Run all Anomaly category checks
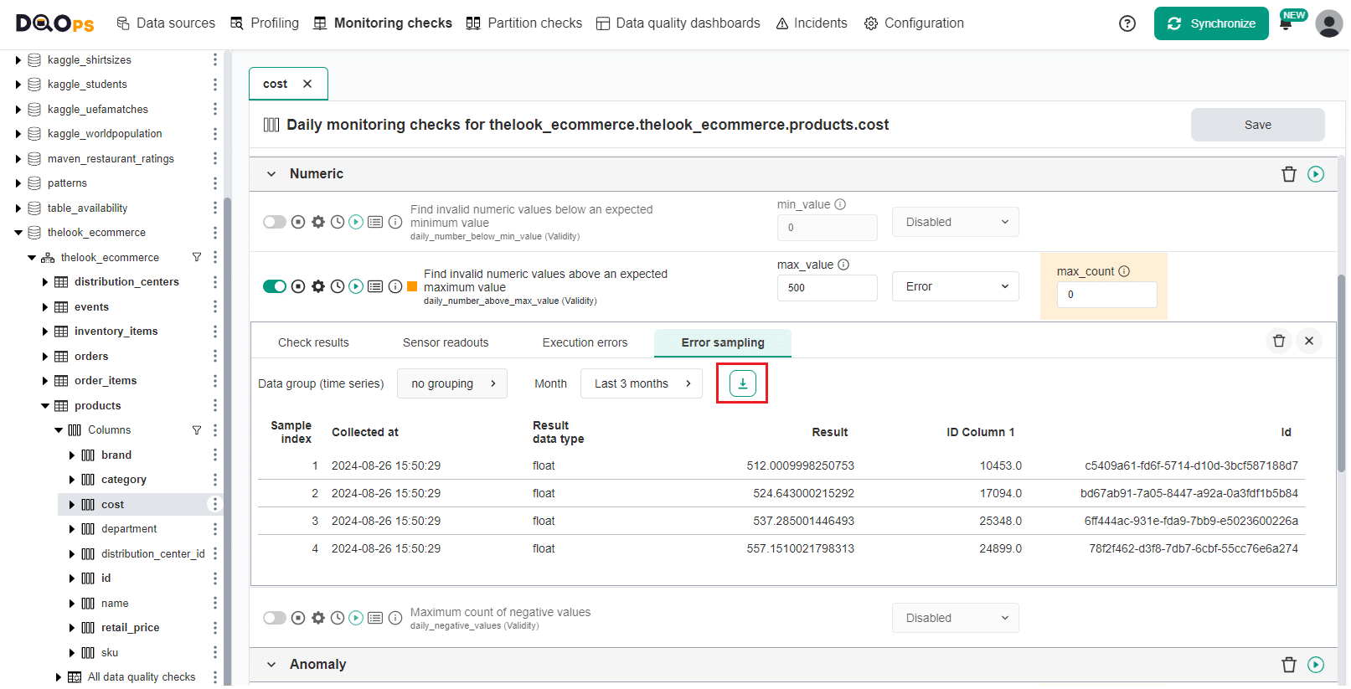Screen dimensions: 1351x689 [1316, 665]
